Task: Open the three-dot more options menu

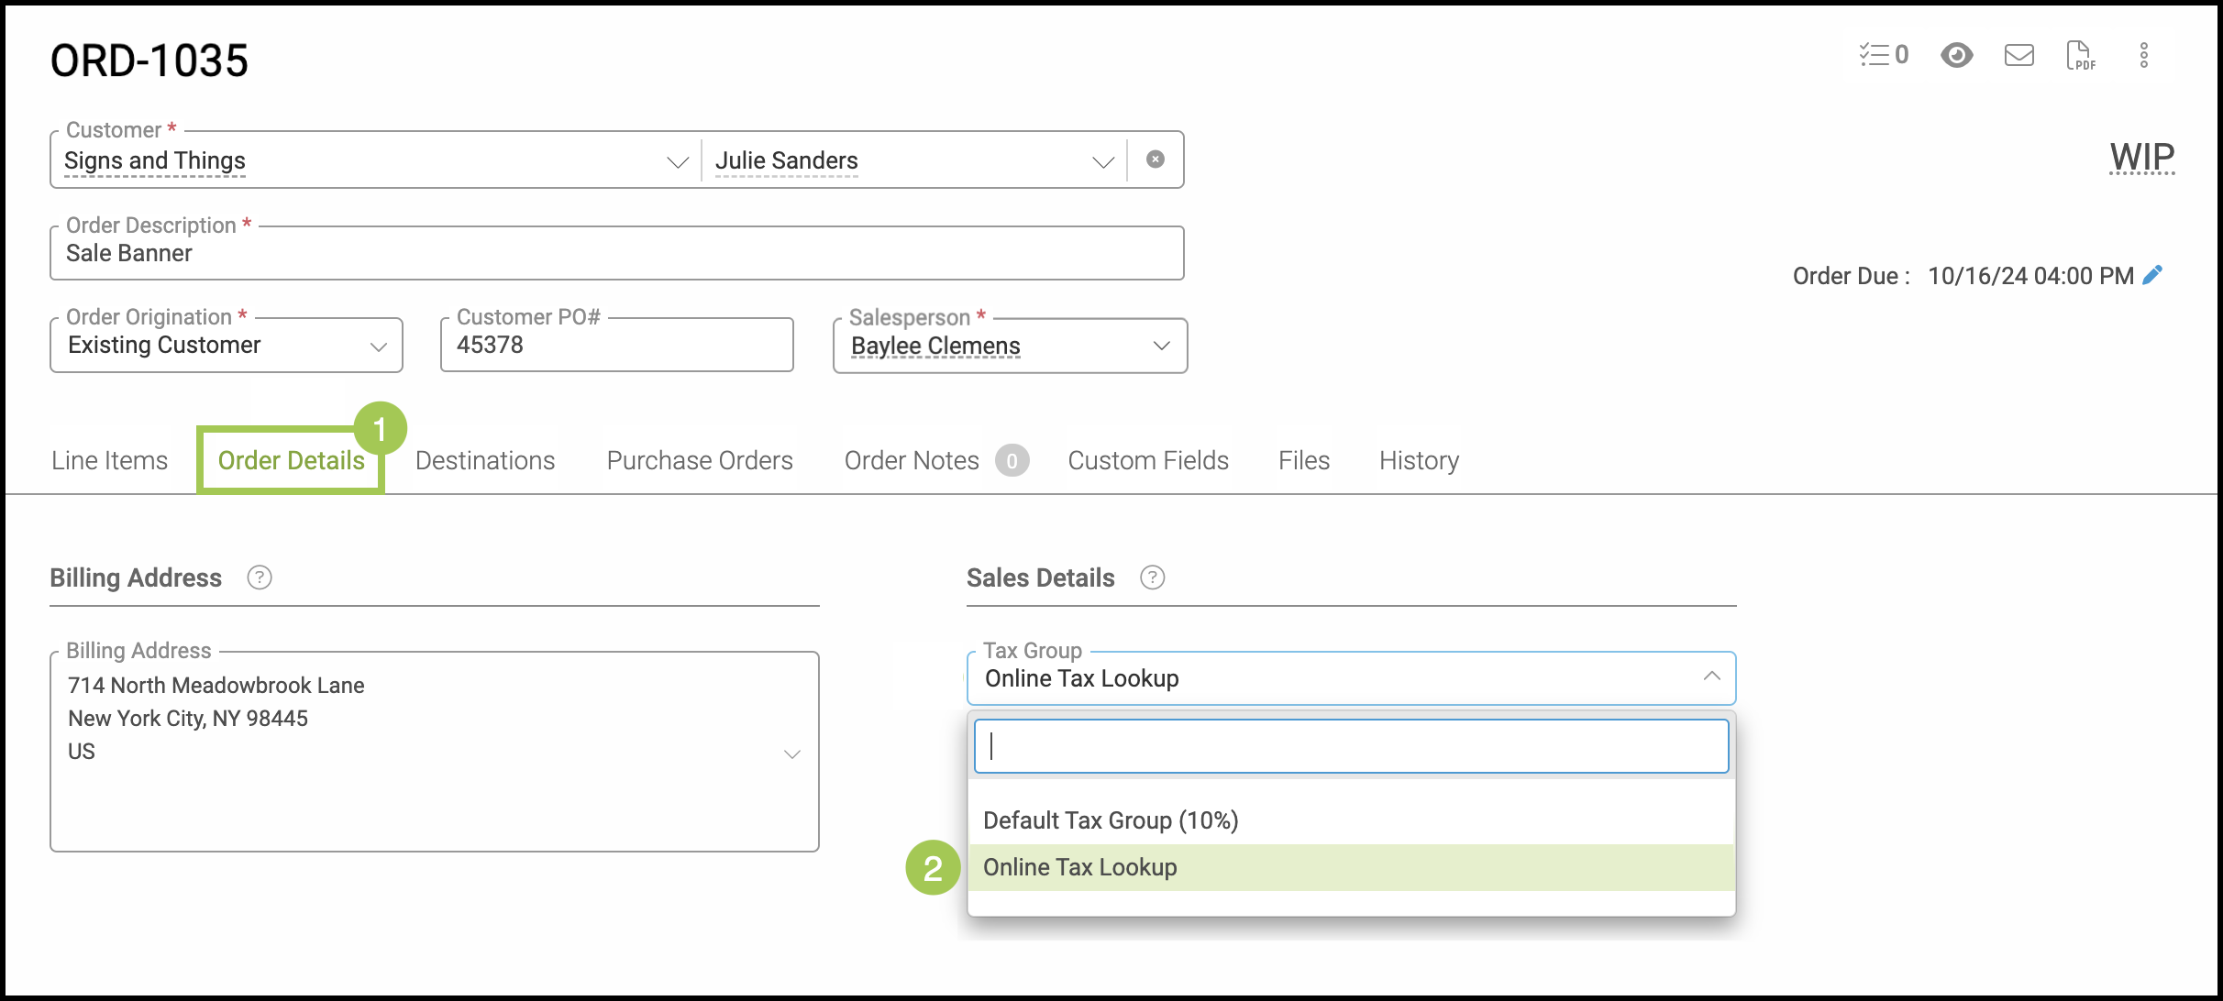Action: tap(2143, 55)
